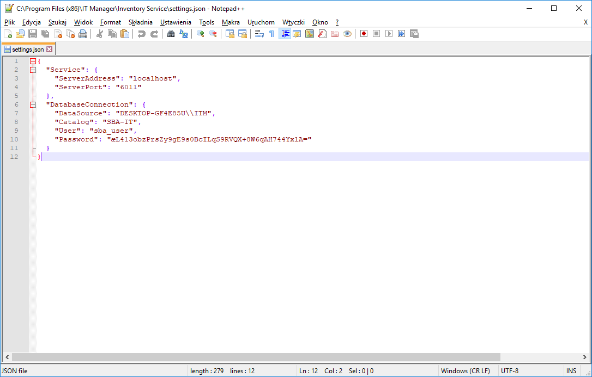Image resolution: width=592 pixels, height=377 pixels.
Task: Open the Składnia menu
Action: [x=141, y=22]
